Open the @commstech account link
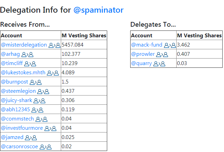 coord(18,119)
